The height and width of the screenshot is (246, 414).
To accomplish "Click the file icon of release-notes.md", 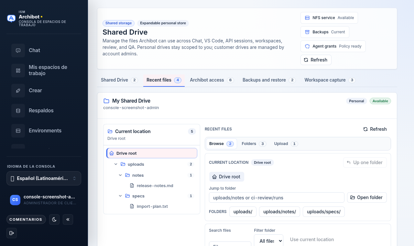I will (132, 186).
